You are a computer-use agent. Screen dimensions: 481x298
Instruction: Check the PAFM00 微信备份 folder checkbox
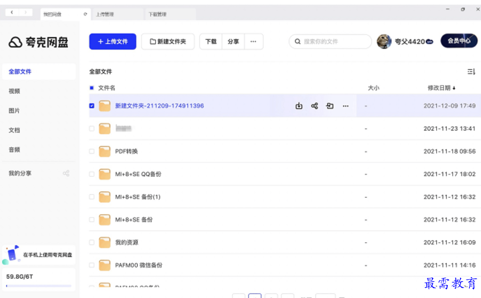[x=91, y=265]
